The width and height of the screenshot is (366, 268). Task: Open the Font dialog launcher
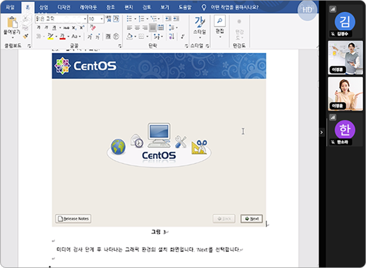click(120, 46)
